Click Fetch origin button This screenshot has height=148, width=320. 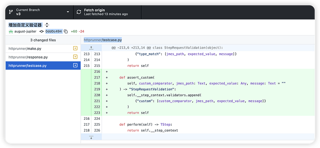click(x=107, y=12)
